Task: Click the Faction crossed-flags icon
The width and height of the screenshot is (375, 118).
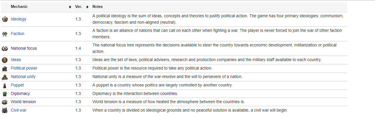Action: (x=5, y=34)
